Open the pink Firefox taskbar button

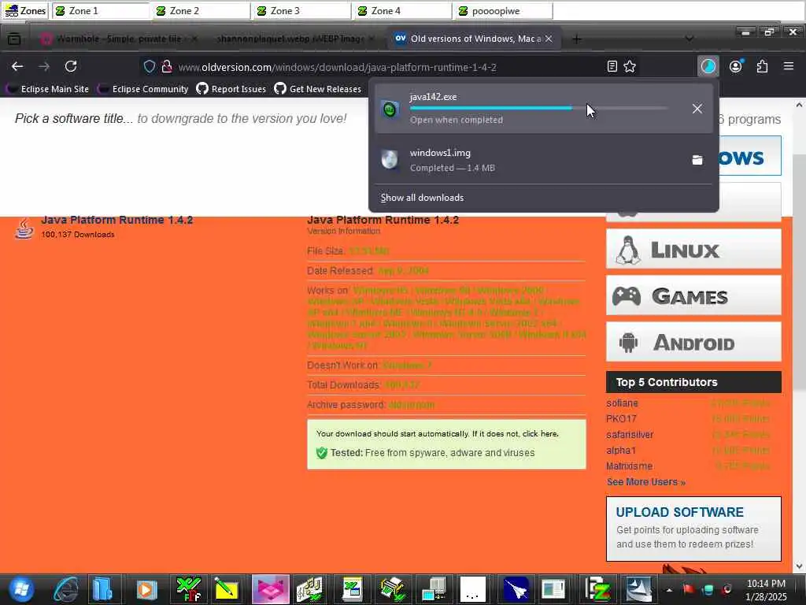[x=271, y=589]
